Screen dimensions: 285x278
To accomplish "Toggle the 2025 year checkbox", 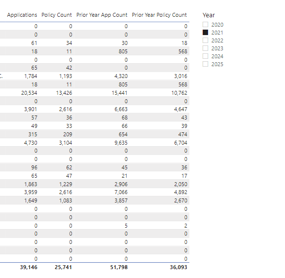I will pyautogui.click(x=205, y=64).
